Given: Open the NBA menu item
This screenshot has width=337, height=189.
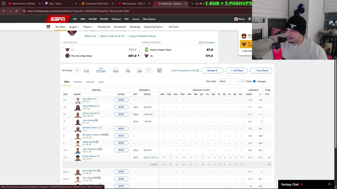Looking at the screenshot, I should point(83,19).
